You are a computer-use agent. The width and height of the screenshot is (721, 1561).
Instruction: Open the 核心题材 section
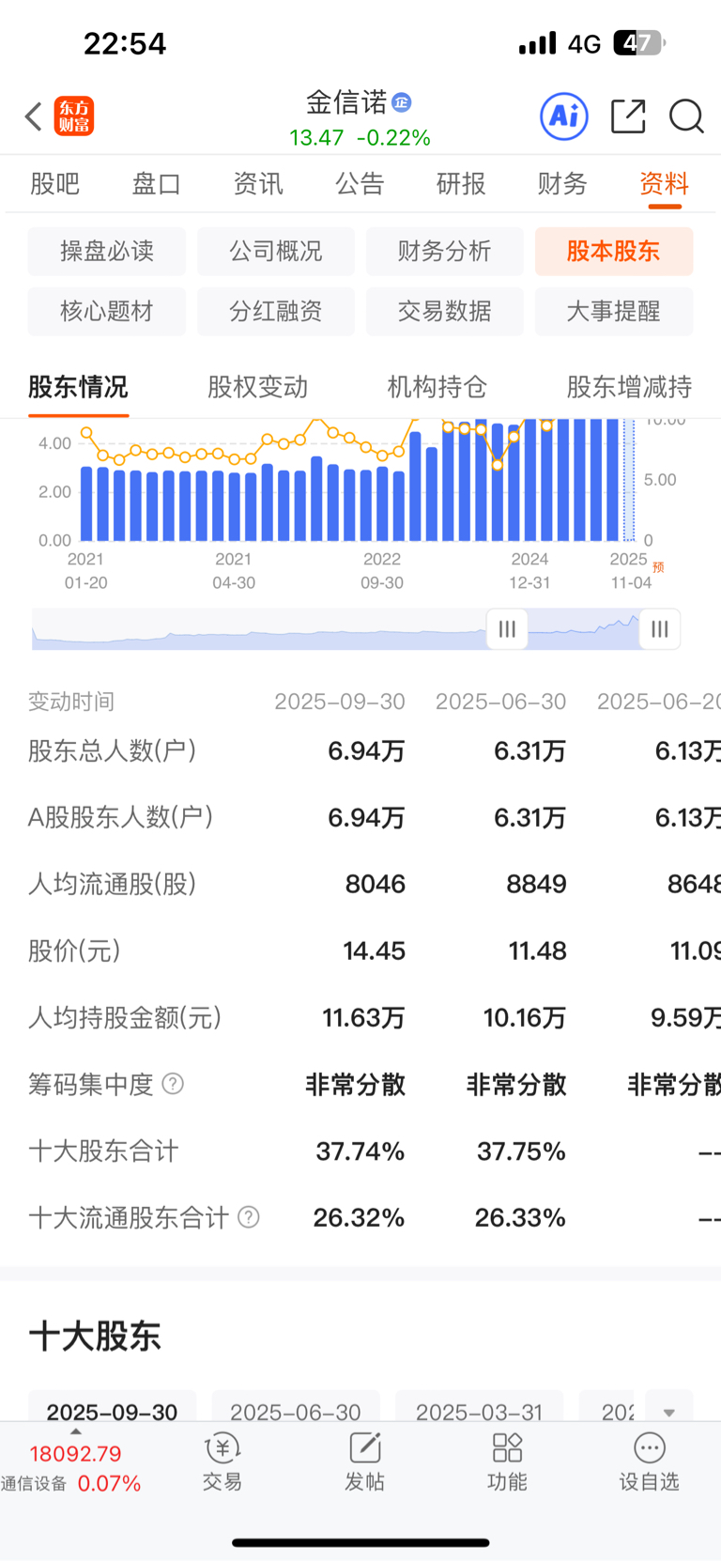[107, 311]
